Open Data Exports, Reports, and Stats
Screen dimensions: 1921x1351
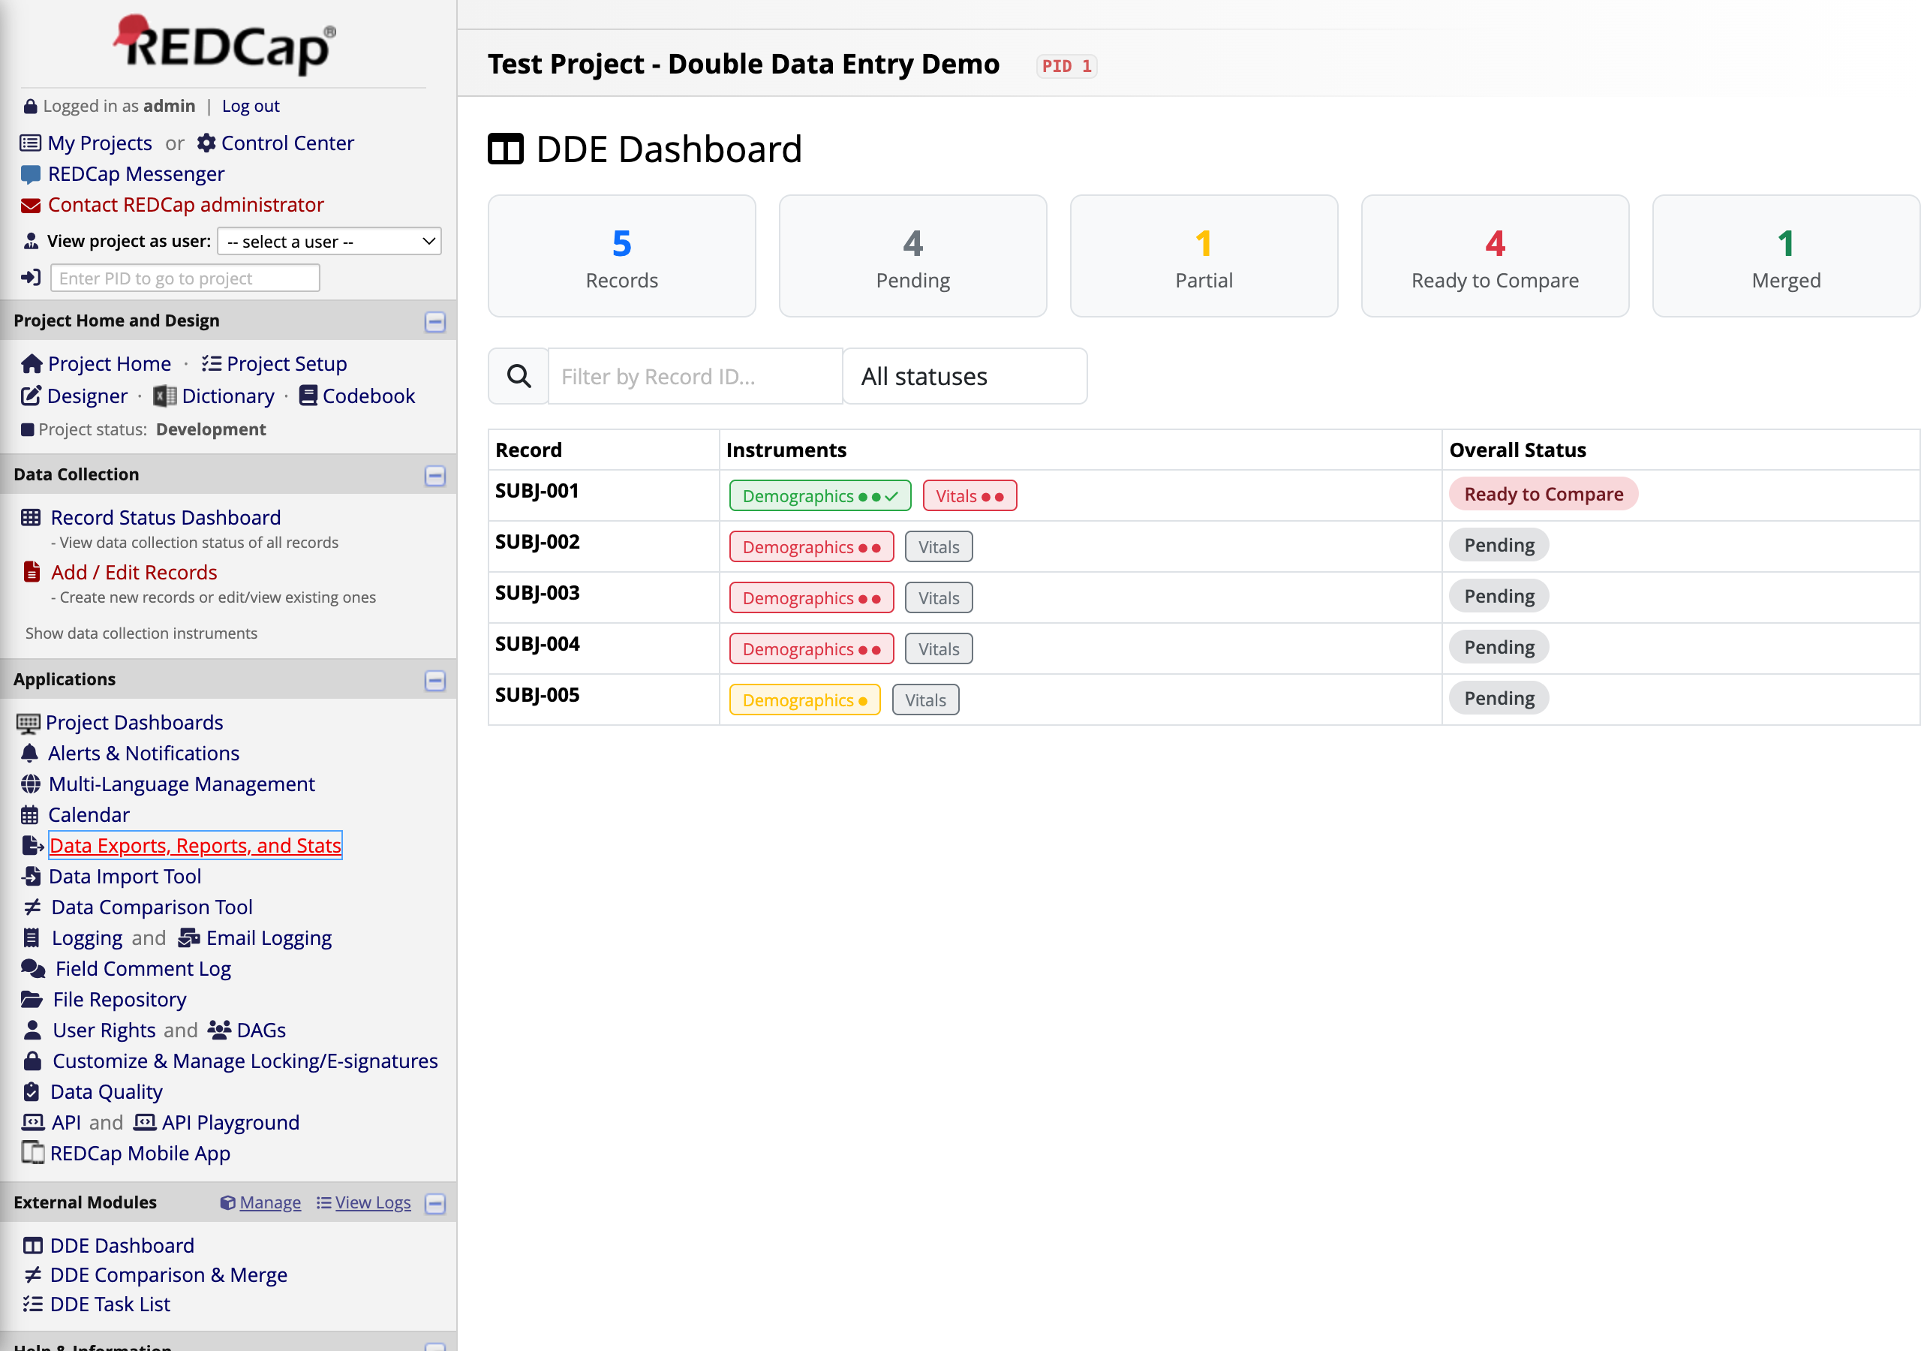tap(196, 845)
